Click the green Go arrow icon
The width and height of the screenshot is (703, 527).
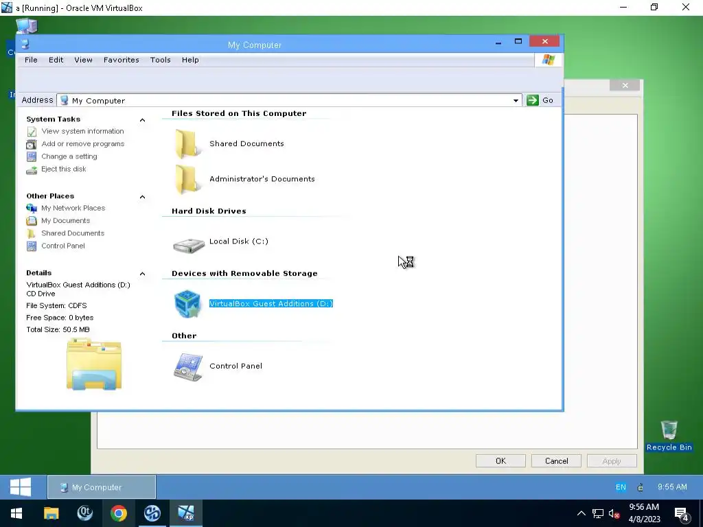tap(532, 100)
